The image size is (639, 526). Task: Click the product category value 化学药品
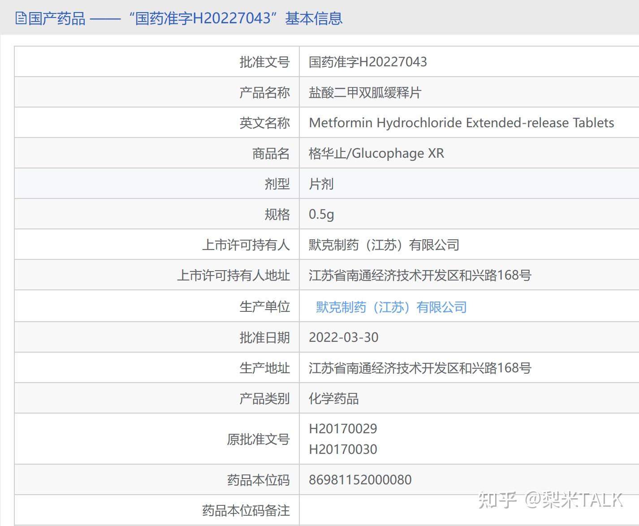coord(334,398)
